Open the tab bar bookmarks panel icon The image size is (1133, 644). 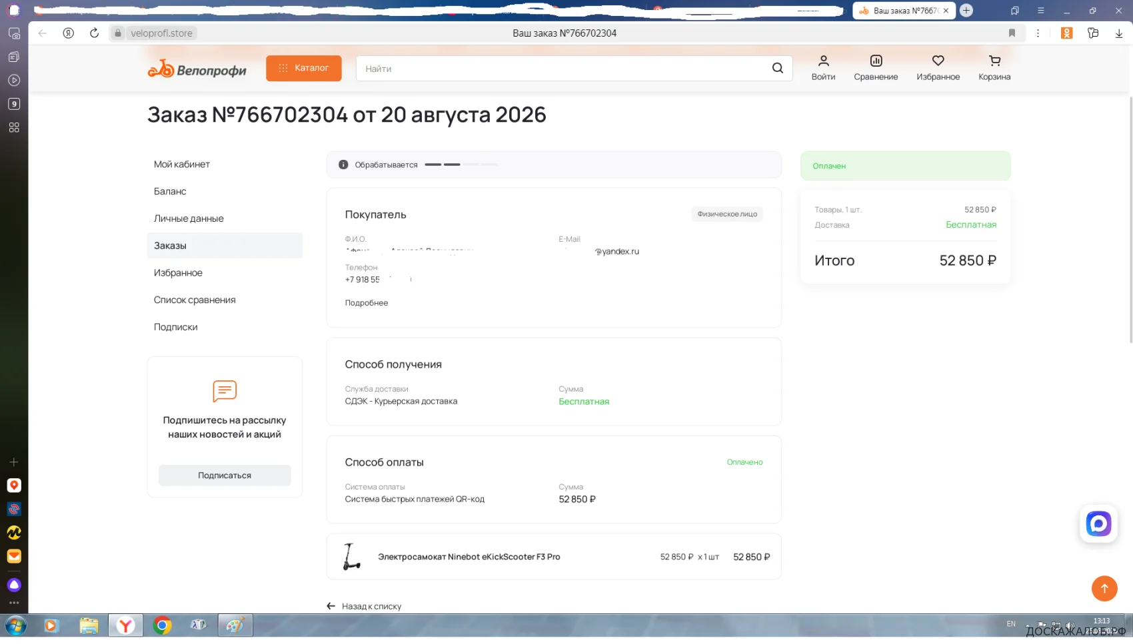[x=1014, y=11]
